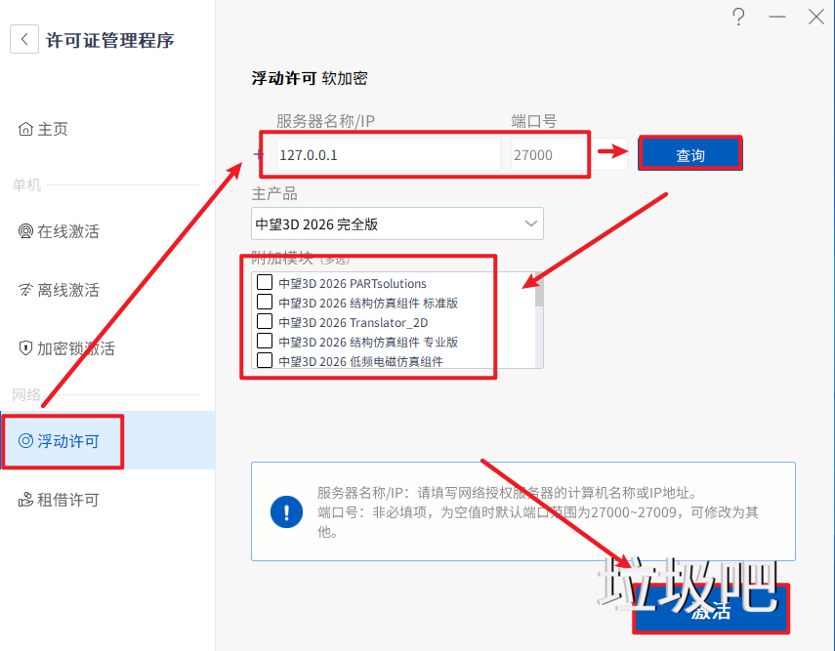835x651 pixels.
Task: Click the blue info exclamation icon
Action: 286,511
